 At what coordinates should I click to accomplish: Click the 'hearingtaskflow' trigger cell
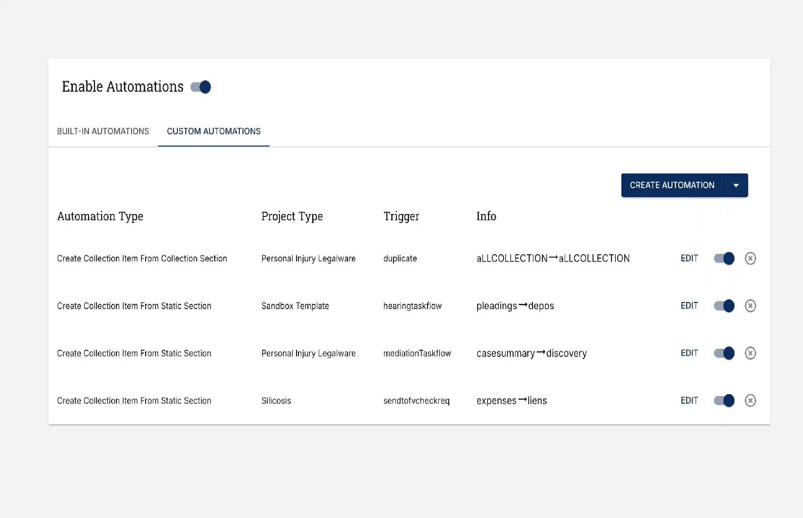pyautogui.click(x=412, y=306)
